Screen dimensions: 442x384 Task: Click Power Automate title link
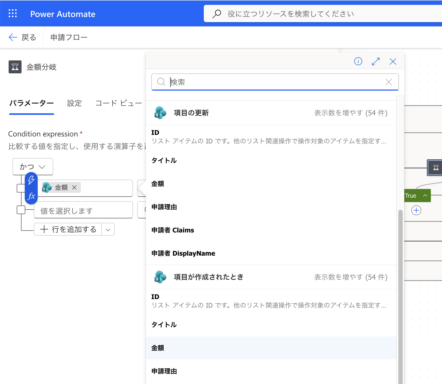click(x=63, y=14)
